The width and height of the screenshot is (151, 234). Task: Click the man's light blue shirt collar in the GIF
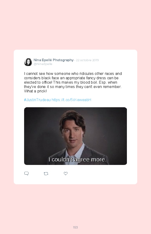(75, 151)
